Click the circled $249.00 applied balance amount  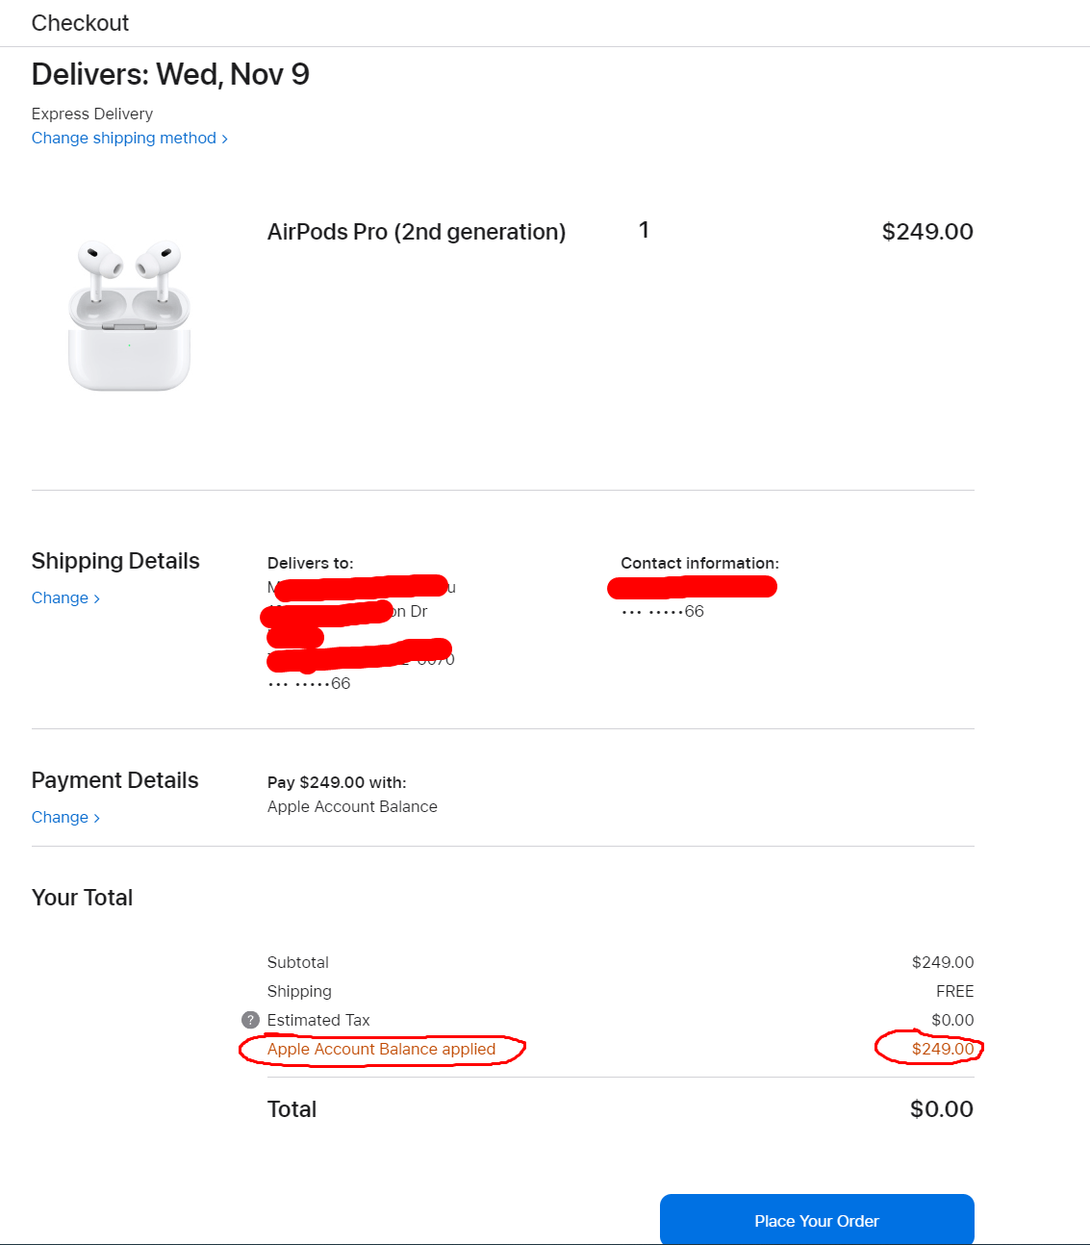click(x=943, y=1049)
